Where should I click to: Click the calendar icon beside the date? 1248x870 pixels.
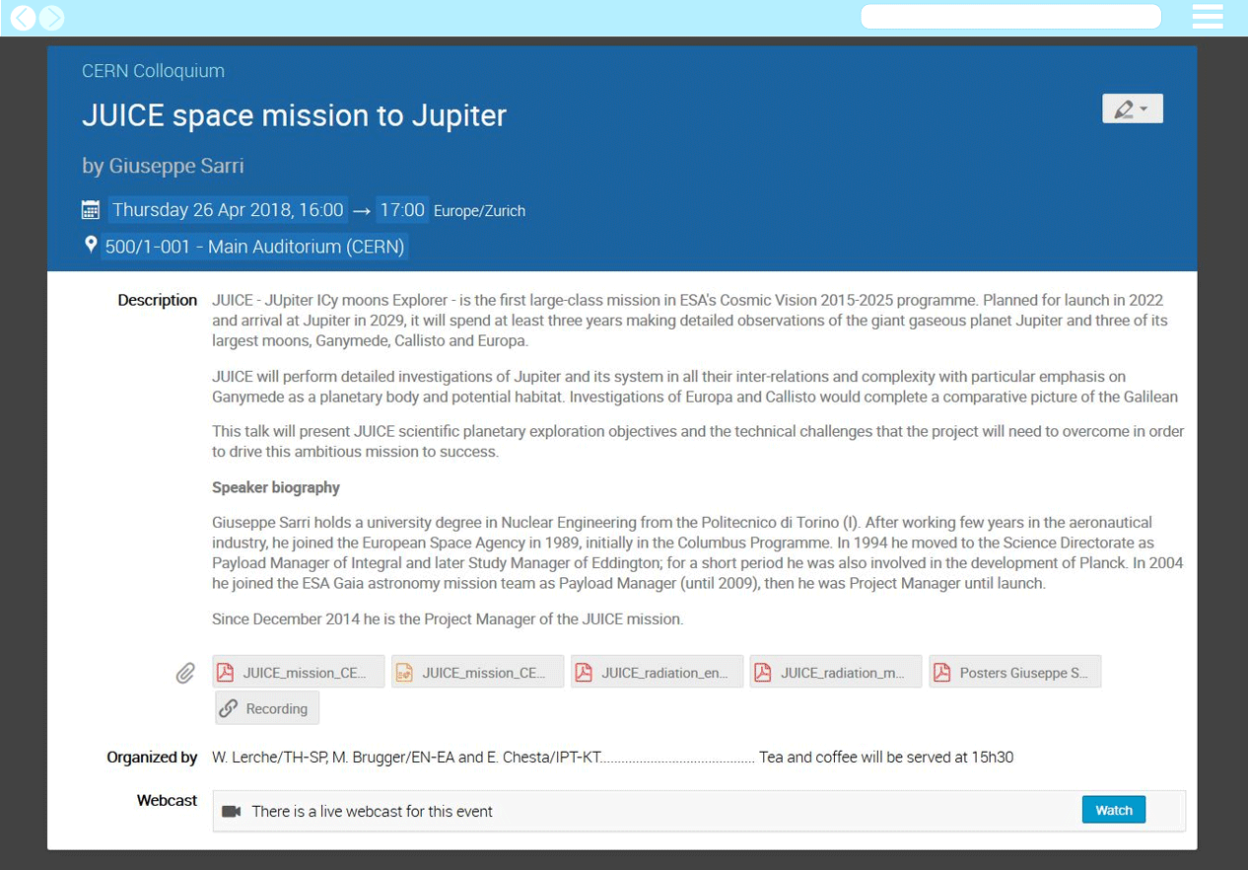click(91, 210)
